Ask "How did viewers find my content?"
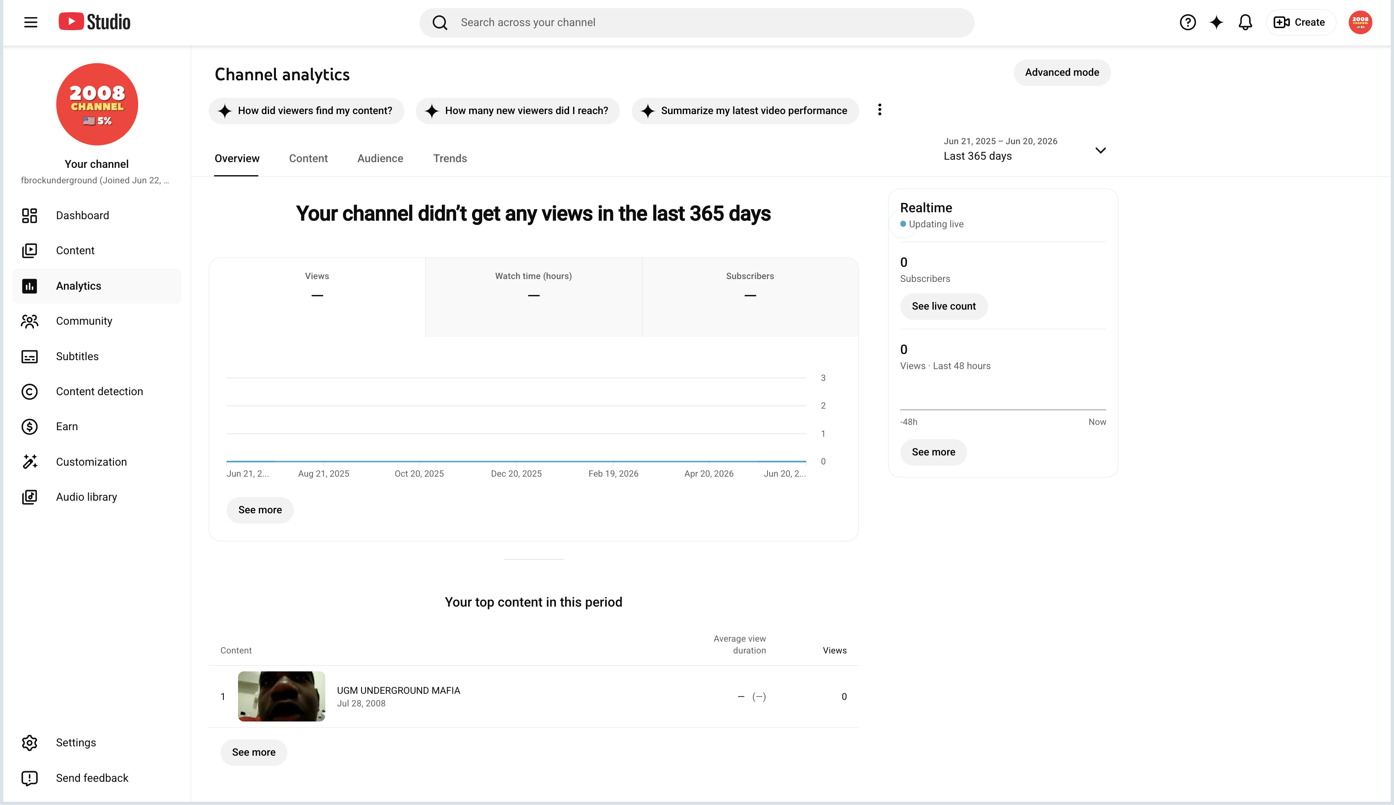 pyautogui.click(x=306, y=110)
